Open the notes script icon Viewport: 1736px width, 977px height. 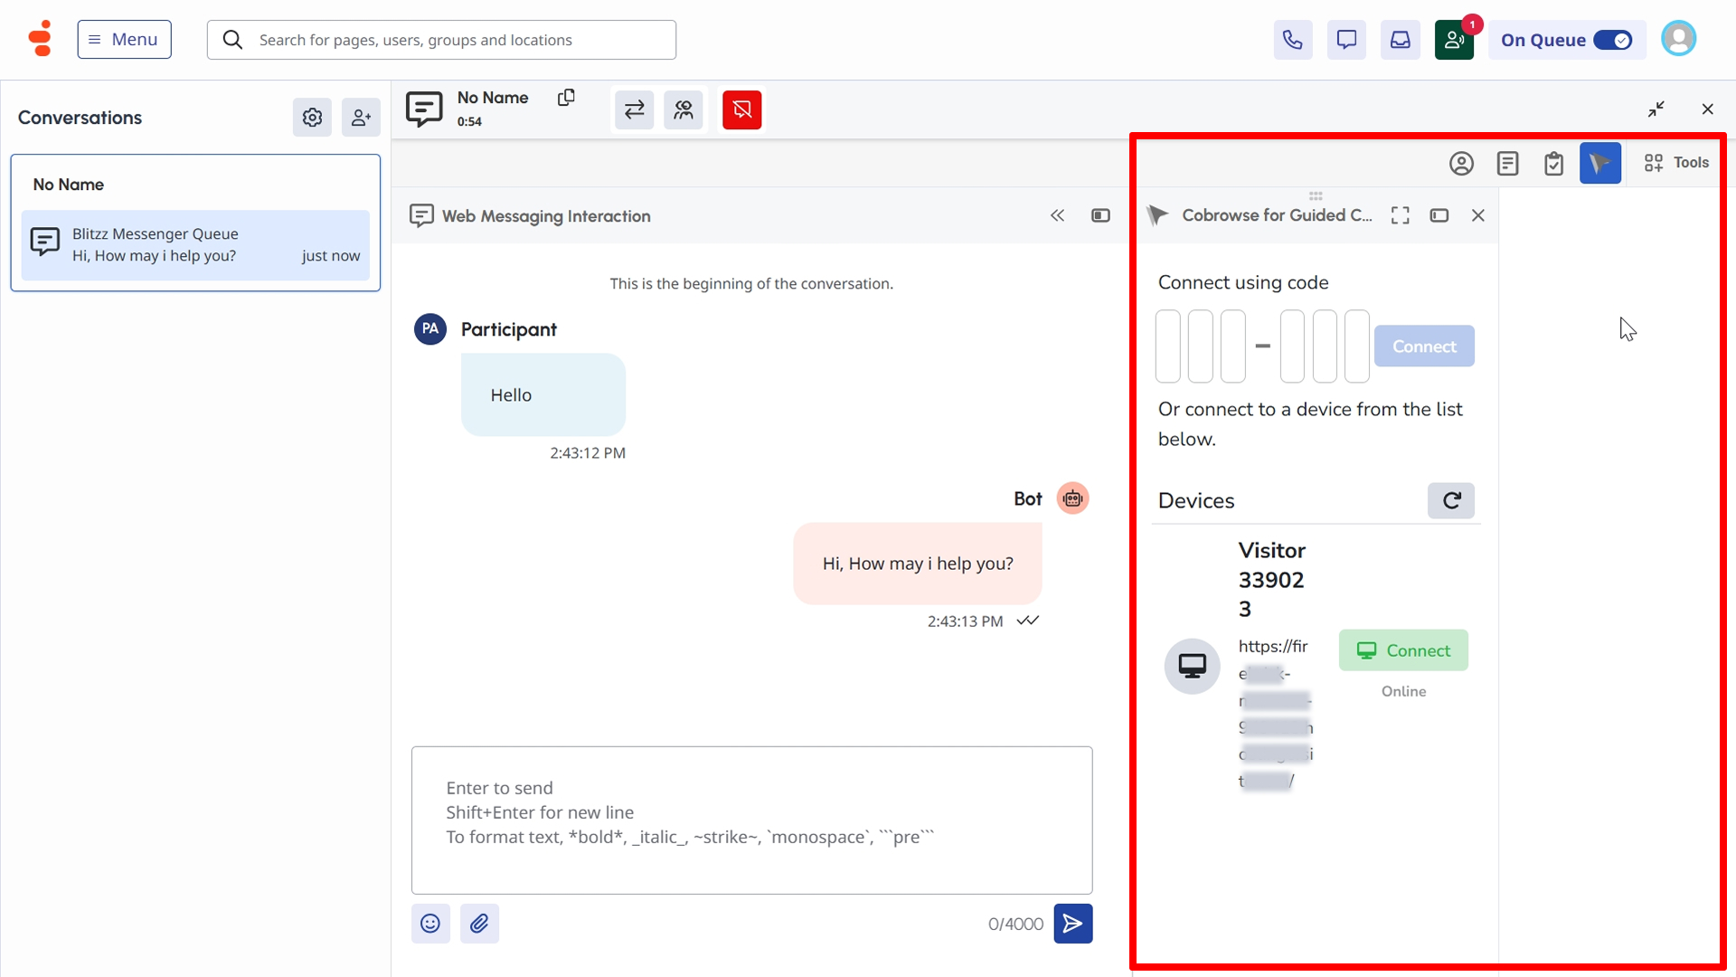(1507, 164)
